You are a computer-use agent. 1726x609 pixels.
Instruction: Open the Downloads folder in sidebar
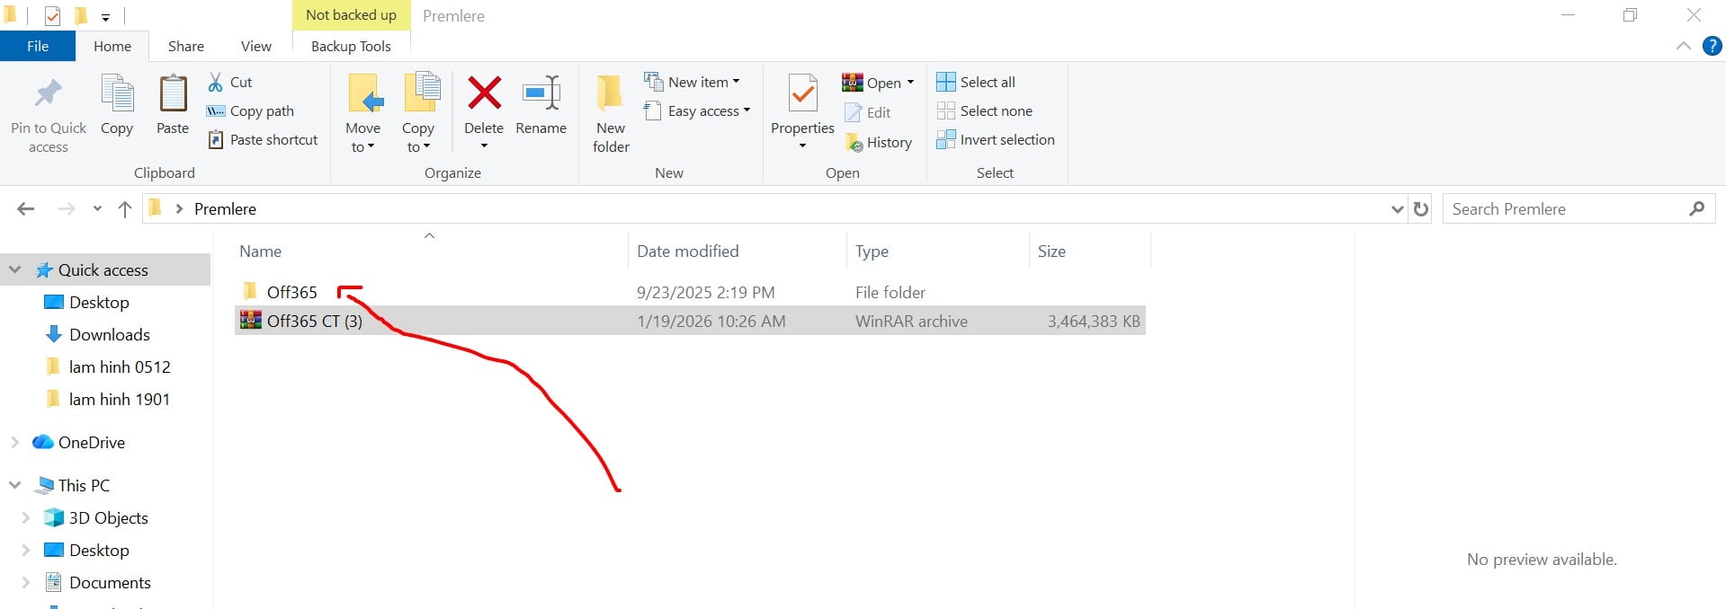[109, 335]
